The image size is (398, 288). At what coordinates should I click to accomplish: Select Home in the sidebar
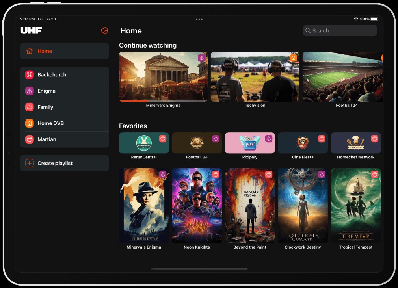(x=65, y=51)
